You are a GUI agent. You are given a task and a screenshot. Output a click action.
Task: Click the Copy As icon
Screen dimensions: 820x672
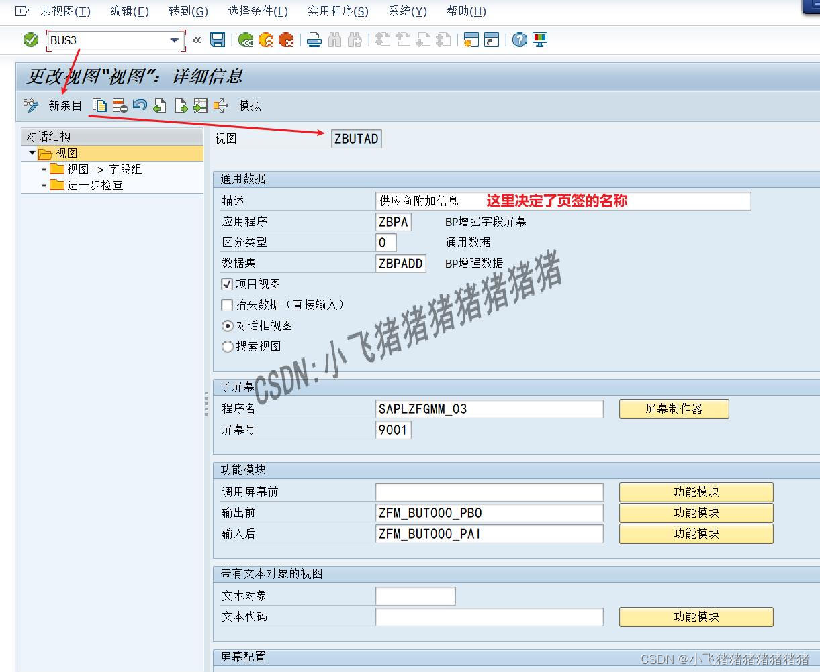coord(99,105)
